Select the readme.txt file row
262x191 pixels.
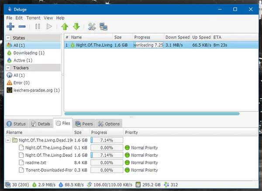tap(131, 163)
